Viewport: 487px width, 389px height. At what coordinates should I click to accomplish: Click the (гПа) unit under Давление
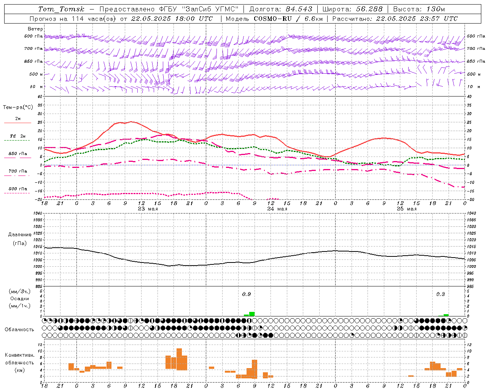tap(20, 244)
